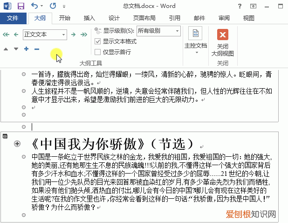Collapse item with blue minus icon
The image size is (288, 223).
pos(37,49)
